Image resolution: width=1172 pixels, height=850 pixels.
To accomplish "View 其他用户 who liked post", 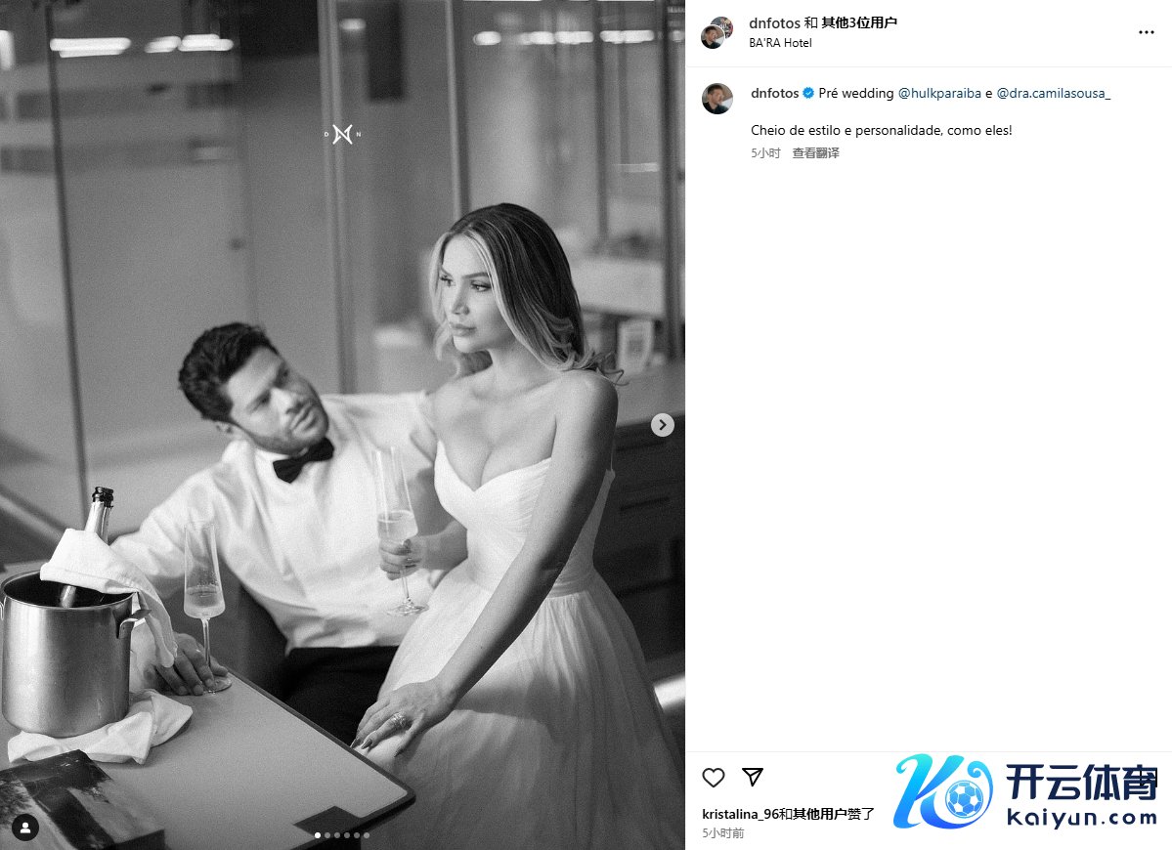I will pos(819,814).
